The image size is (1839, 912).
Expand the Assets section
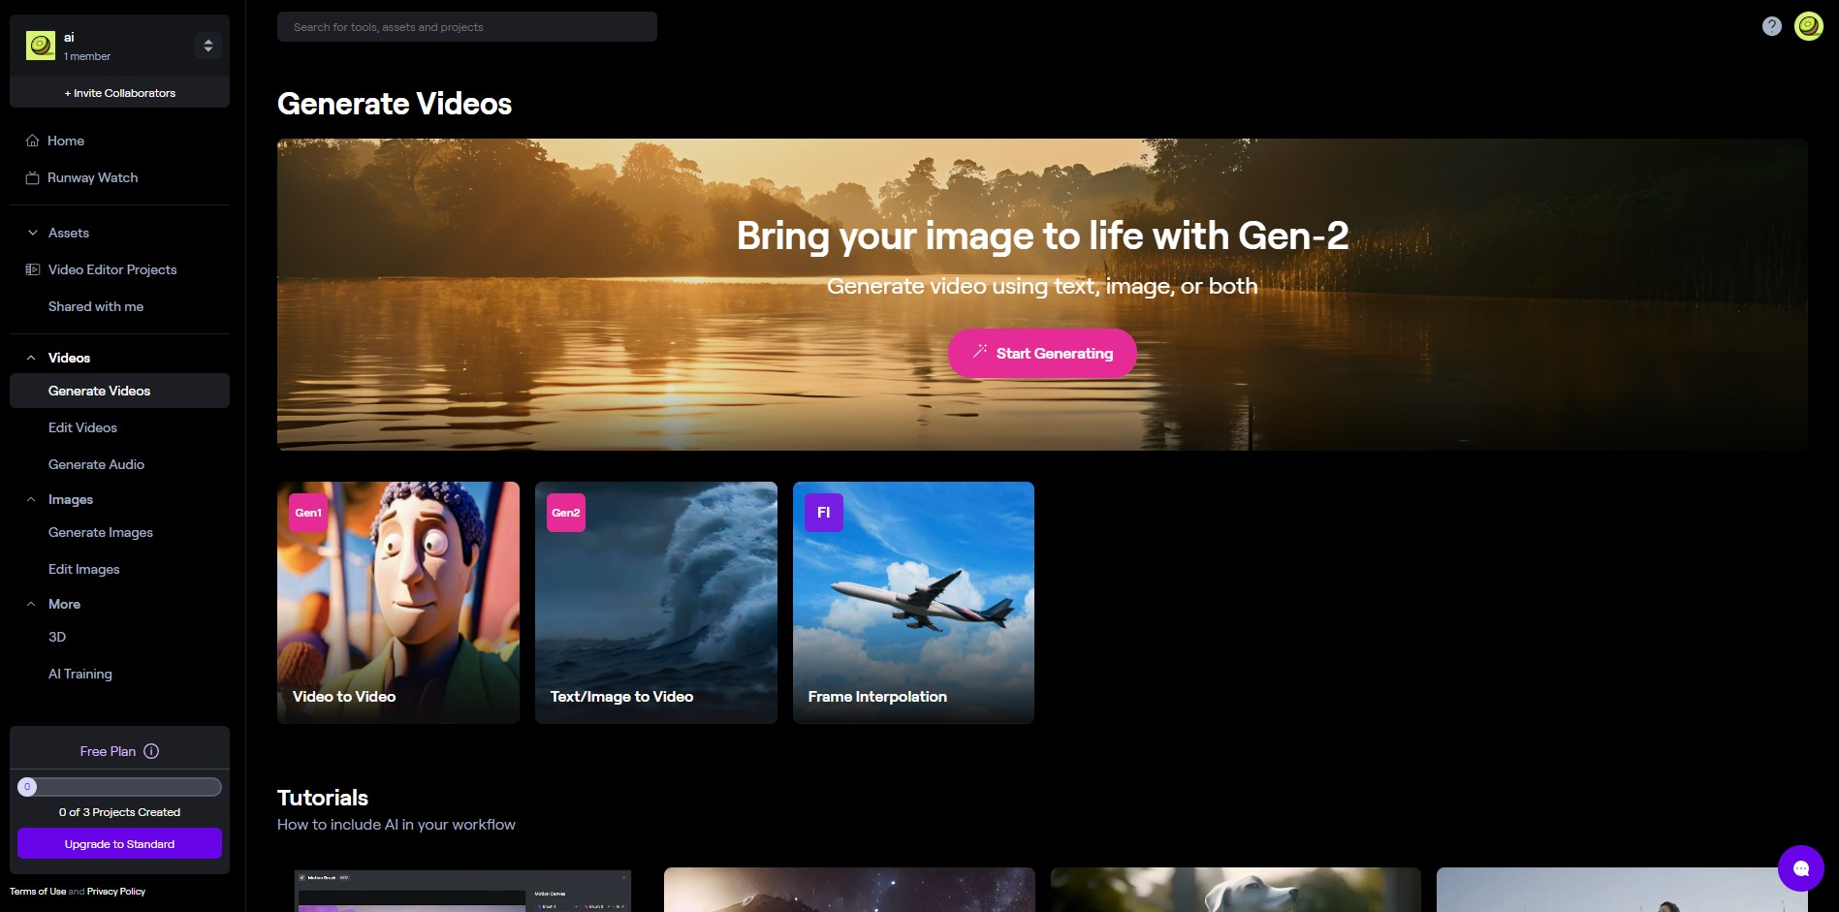[x=33, y=233]
